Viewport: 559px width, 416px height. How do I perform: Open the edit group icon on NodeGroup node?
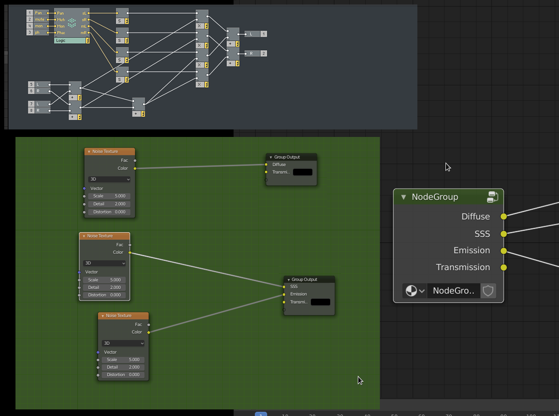point(492,197)
